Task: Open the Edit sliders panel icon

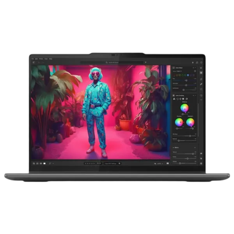Action: [201, 73]
